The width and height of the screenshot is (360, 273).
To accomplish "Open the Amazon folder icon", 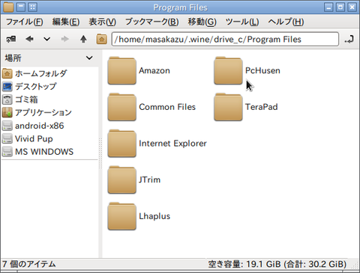I will click(x=121, y=71).
